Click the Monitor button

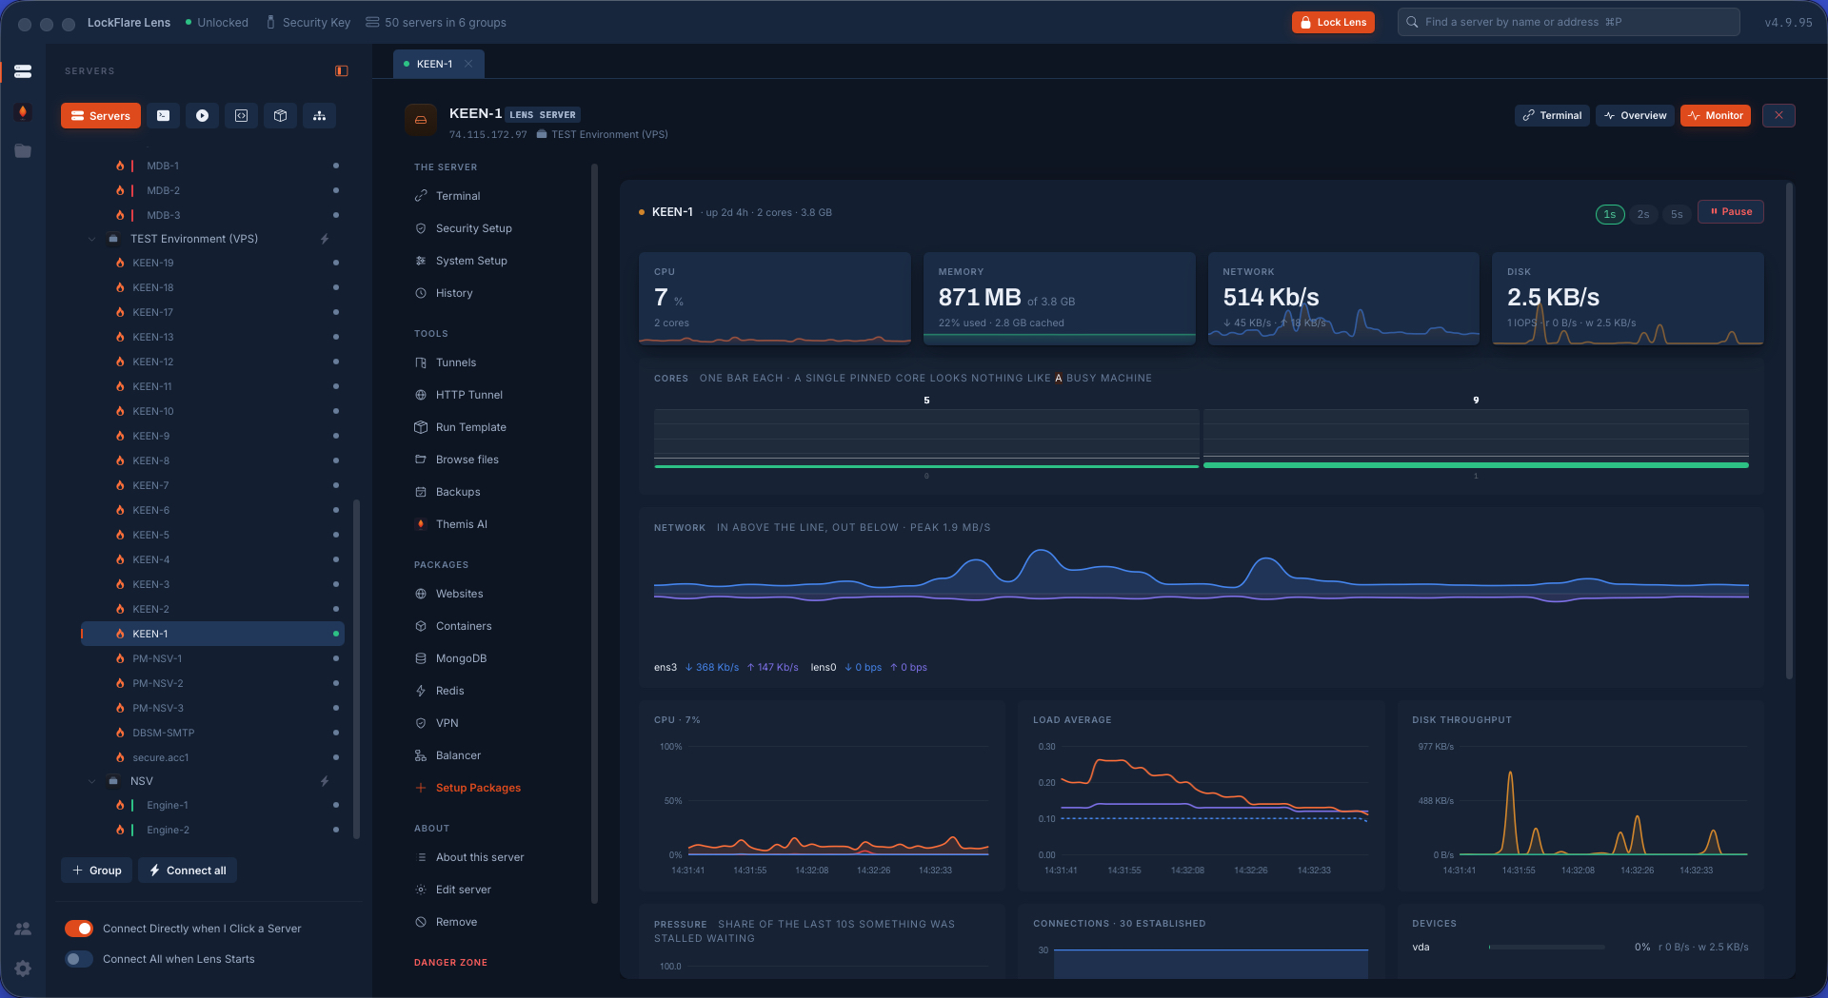(1716, 115)
